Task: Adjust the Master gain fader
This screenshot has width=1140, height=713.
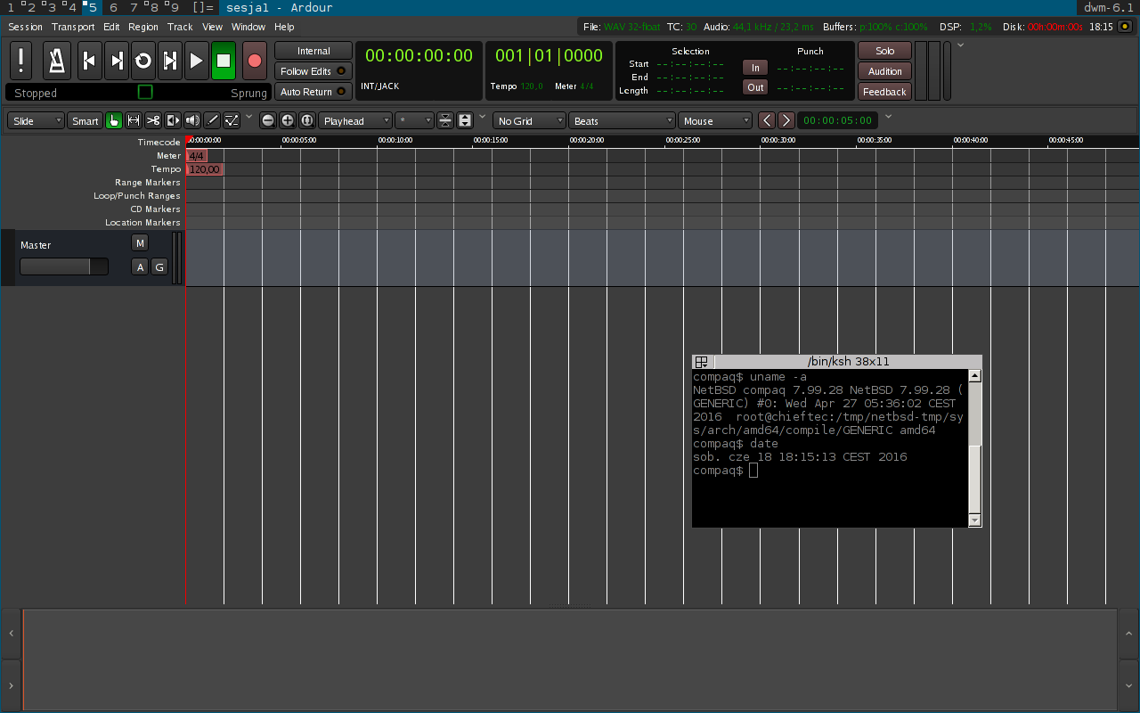Action: coord(64,266)
